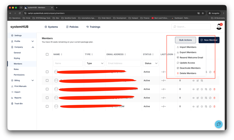Tick the select-all checkbox in table header

(x=47, y=54)
